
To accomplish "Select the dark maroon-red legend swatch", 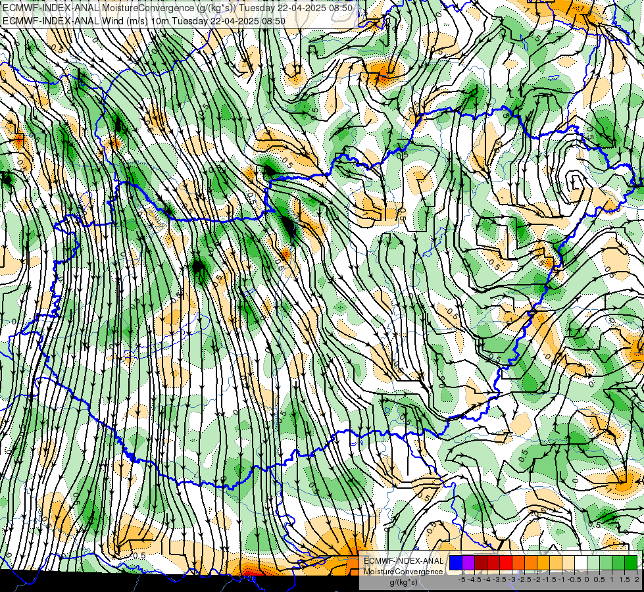I will [x=481, y=562].
